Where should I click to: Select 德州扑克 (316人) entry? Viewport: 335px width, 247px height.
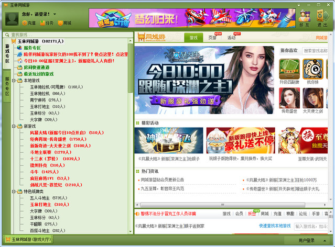[x=47, y=165]
